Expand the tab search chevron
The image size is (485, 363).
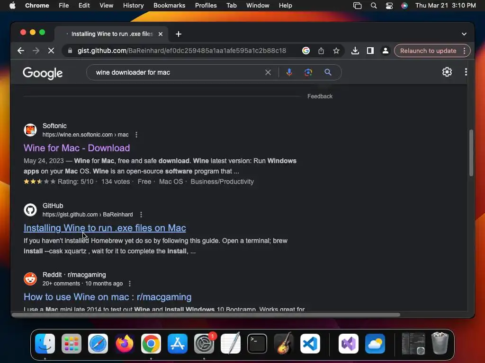pyautogui.click(x=464, y=34)
